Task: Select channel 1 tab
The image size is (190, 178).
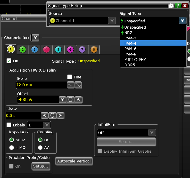Action: 11,49
